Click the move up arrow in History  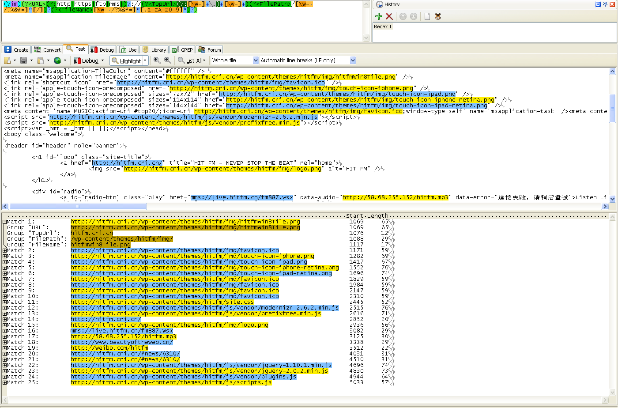click(x=403, y=16)
